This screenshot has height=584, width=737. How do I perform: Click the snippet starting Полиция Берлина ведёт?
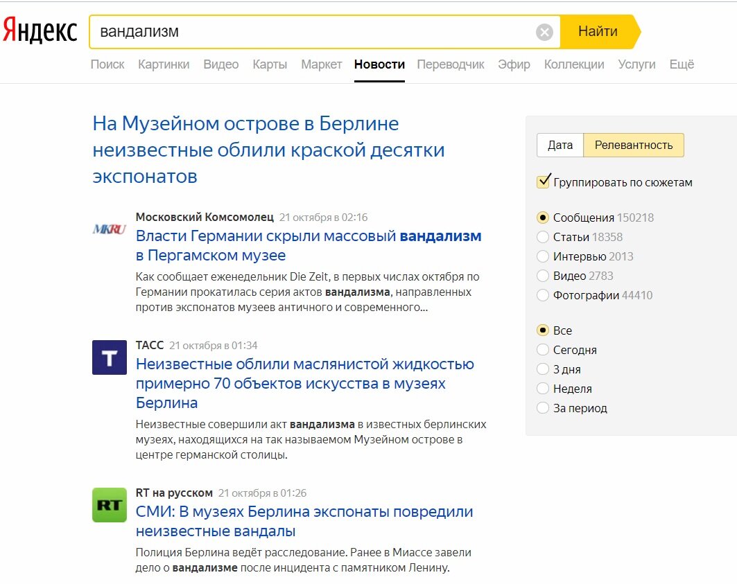[x=303, y=560]
